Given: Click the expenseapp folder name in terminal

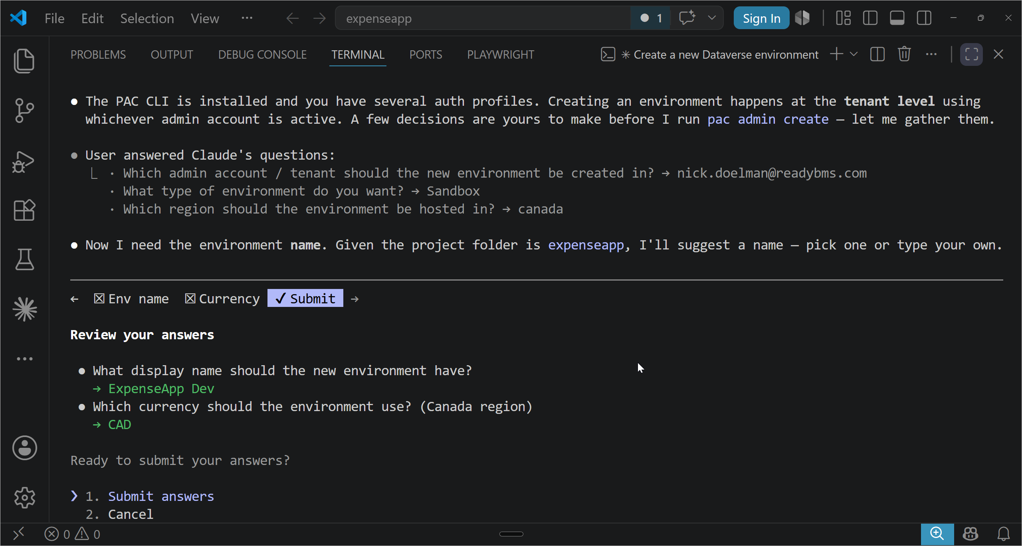Looking at the screenshot, I should coord(586,245).
